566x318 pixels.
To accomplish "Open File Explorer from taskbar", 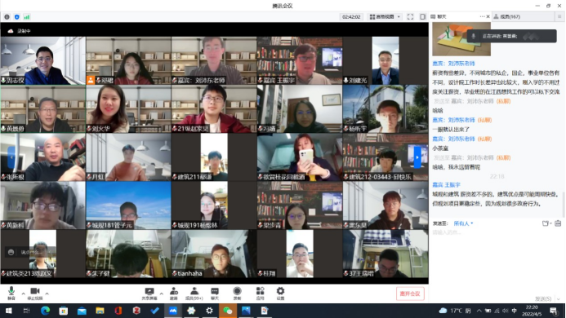I will click(100, 311).
